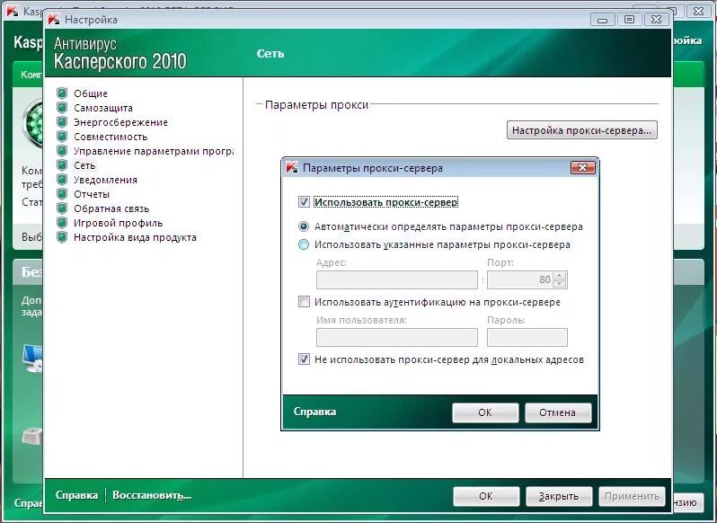Click the computer icon in main Kaspersky window
The width and height of the screenshot is (717, 523).
(x=33, y=358)
